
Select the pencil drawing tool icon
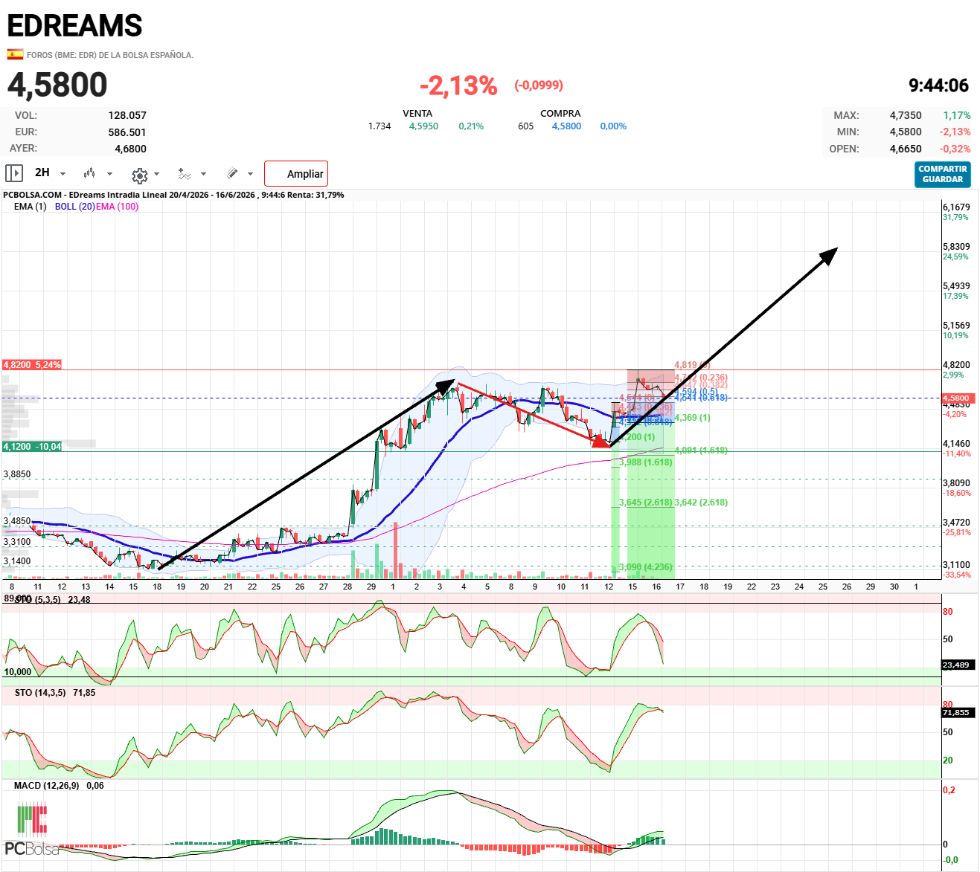click(232, 173)
